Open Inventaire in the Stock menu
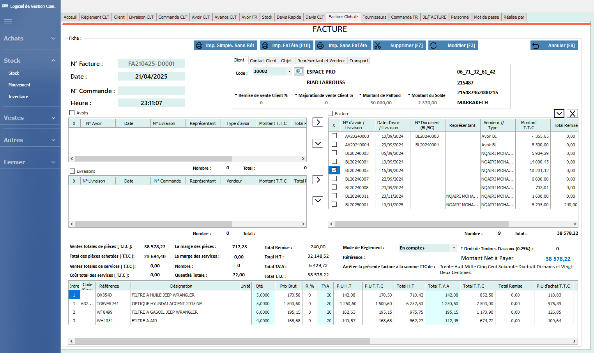The width and height of the screenshot is (594, 353). pyautogui.click(x=18, y=97)
